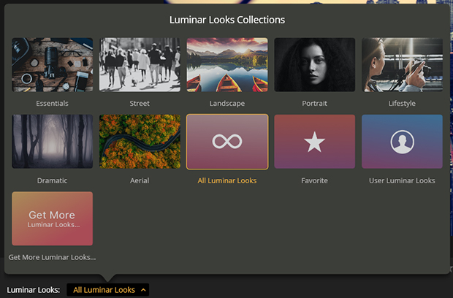Image resolution: width=453 pixels, height=298 pixels.
Task: Click the Portrait label
Action: click(x=315, y=104)
